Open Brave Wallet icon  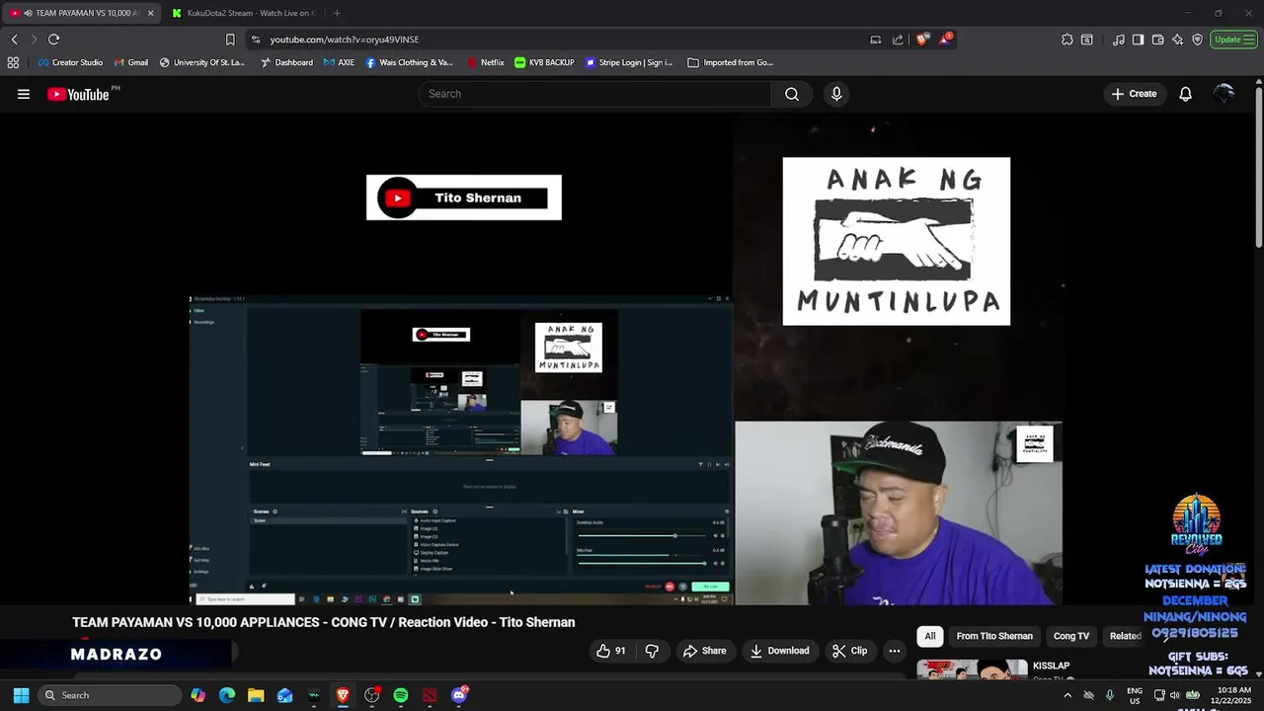point(1158,39)
